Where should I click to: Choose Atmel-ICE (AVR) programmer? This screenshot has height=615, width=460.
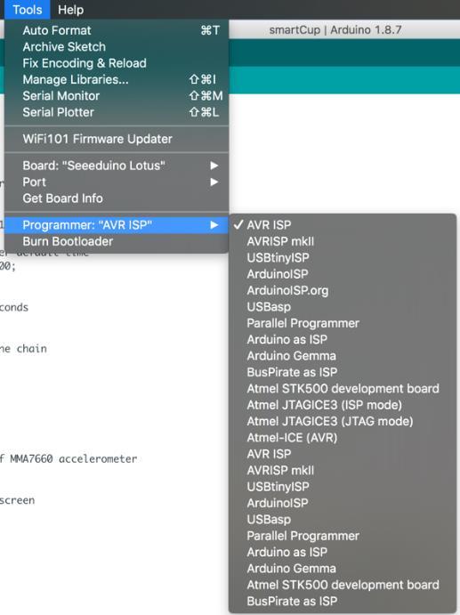coord(343,438)
